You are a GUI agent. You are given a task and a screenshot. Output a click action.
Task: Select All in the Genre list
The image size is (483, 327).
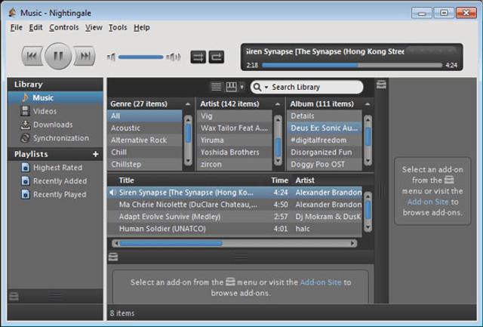pyautogui.click(x=145, y=116)
